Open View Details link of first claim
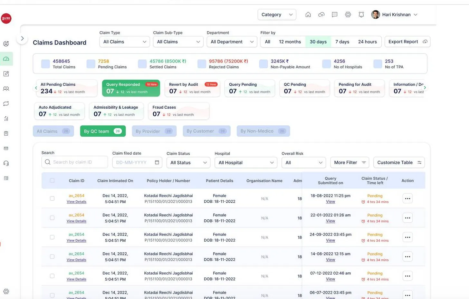Viewport: 469px width, 299px height. pyautogui.click(x=76, y=202)
